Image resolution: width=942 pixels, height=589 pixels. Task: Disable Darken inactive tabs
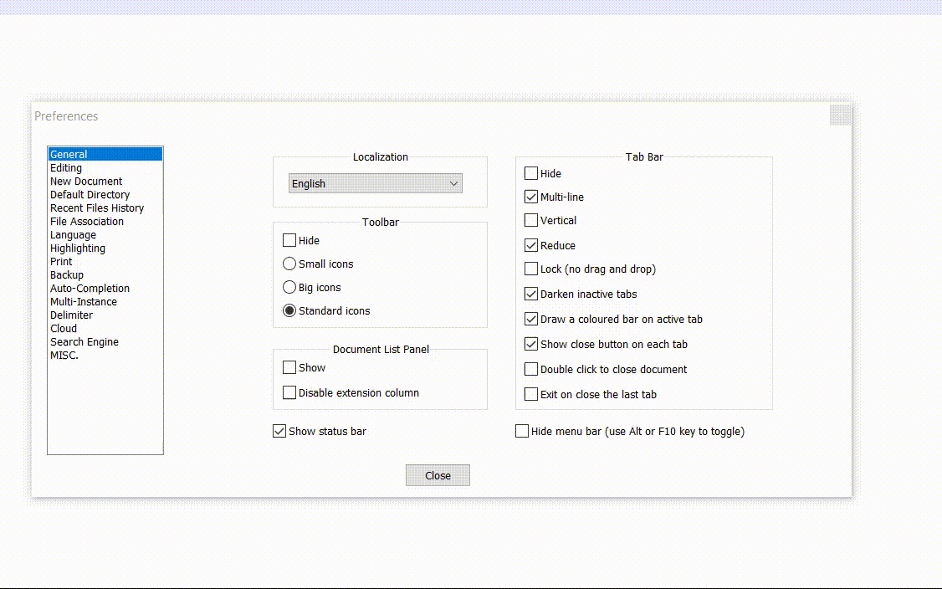(x=531, y=294)
